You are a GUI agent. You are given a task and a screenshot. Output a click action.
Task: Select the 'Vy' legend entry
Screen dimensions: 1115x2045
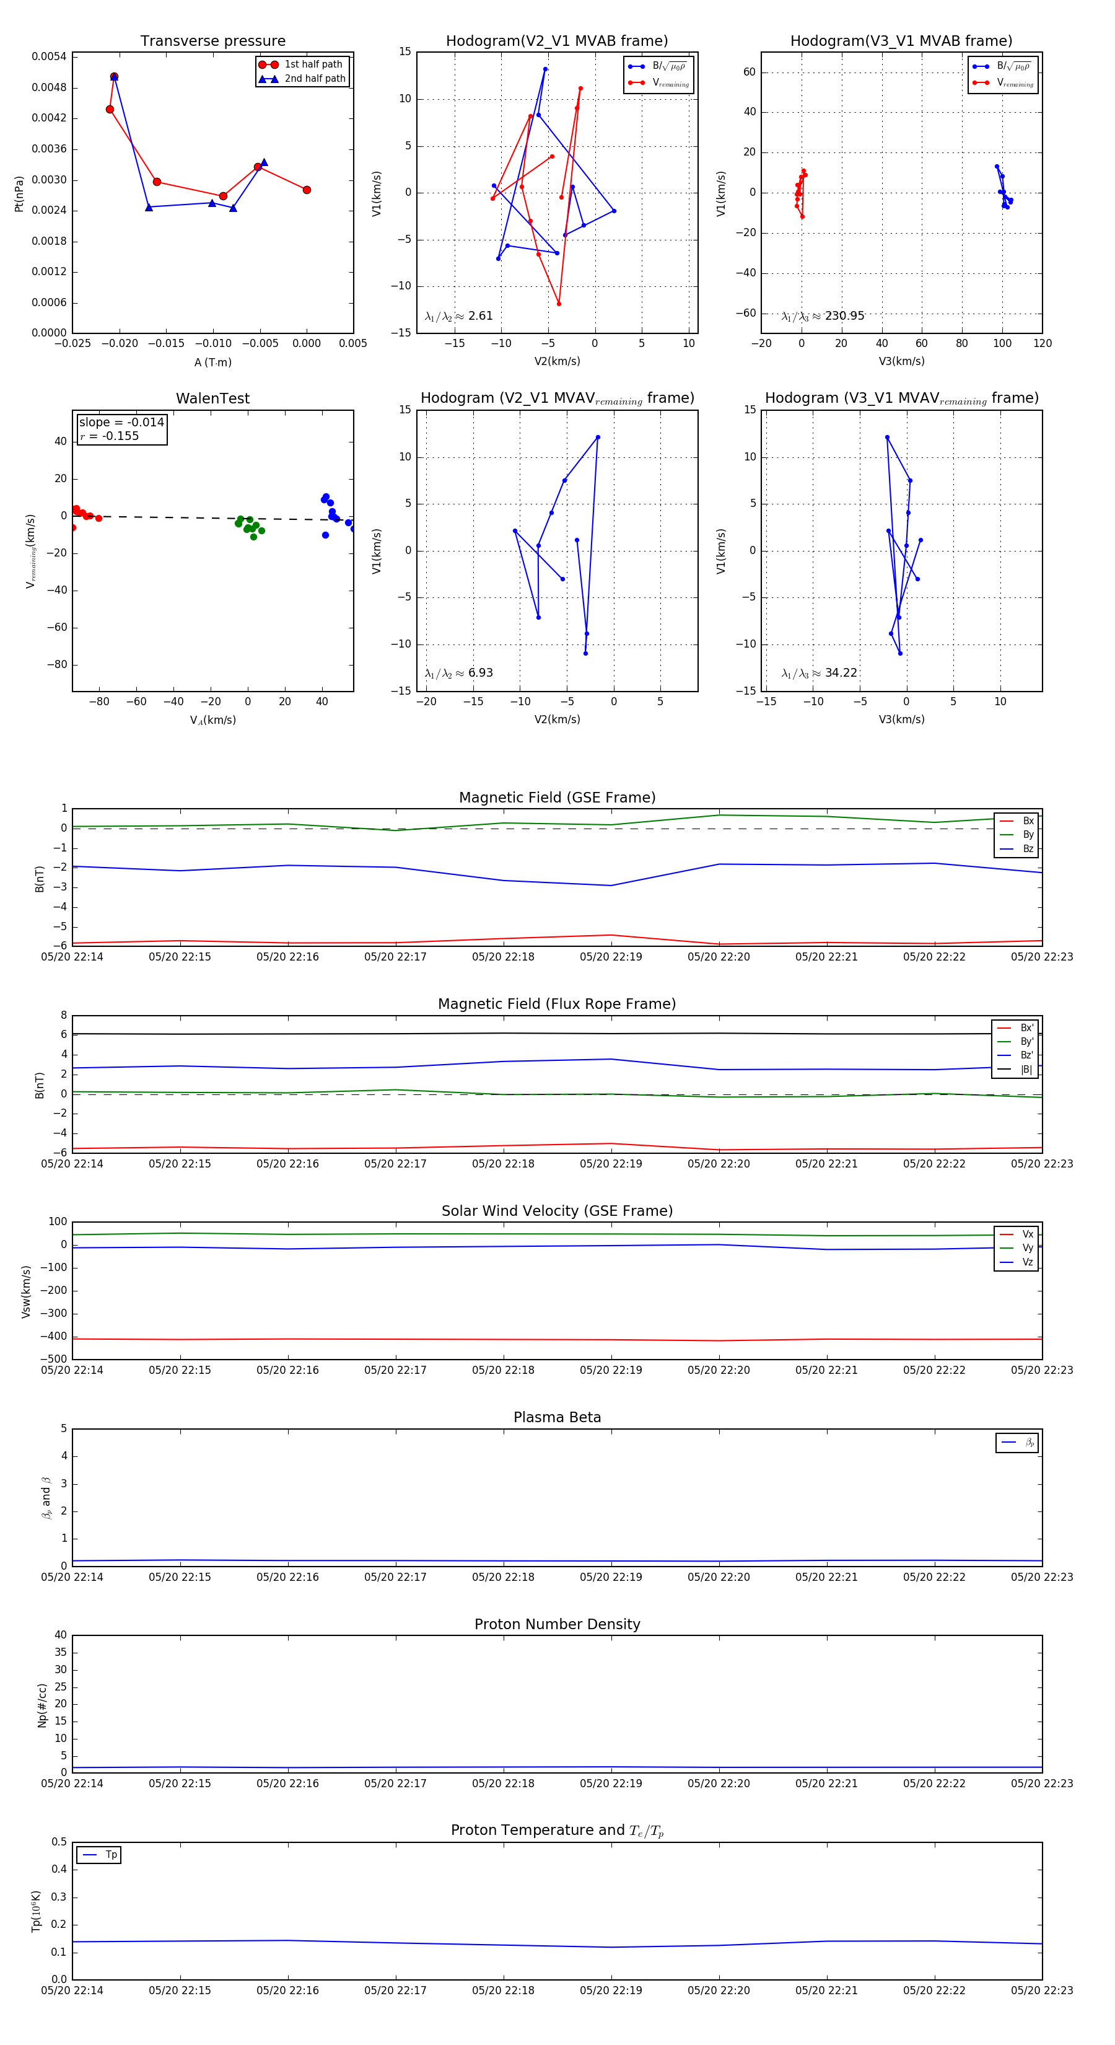[x=1017, y=1248]
